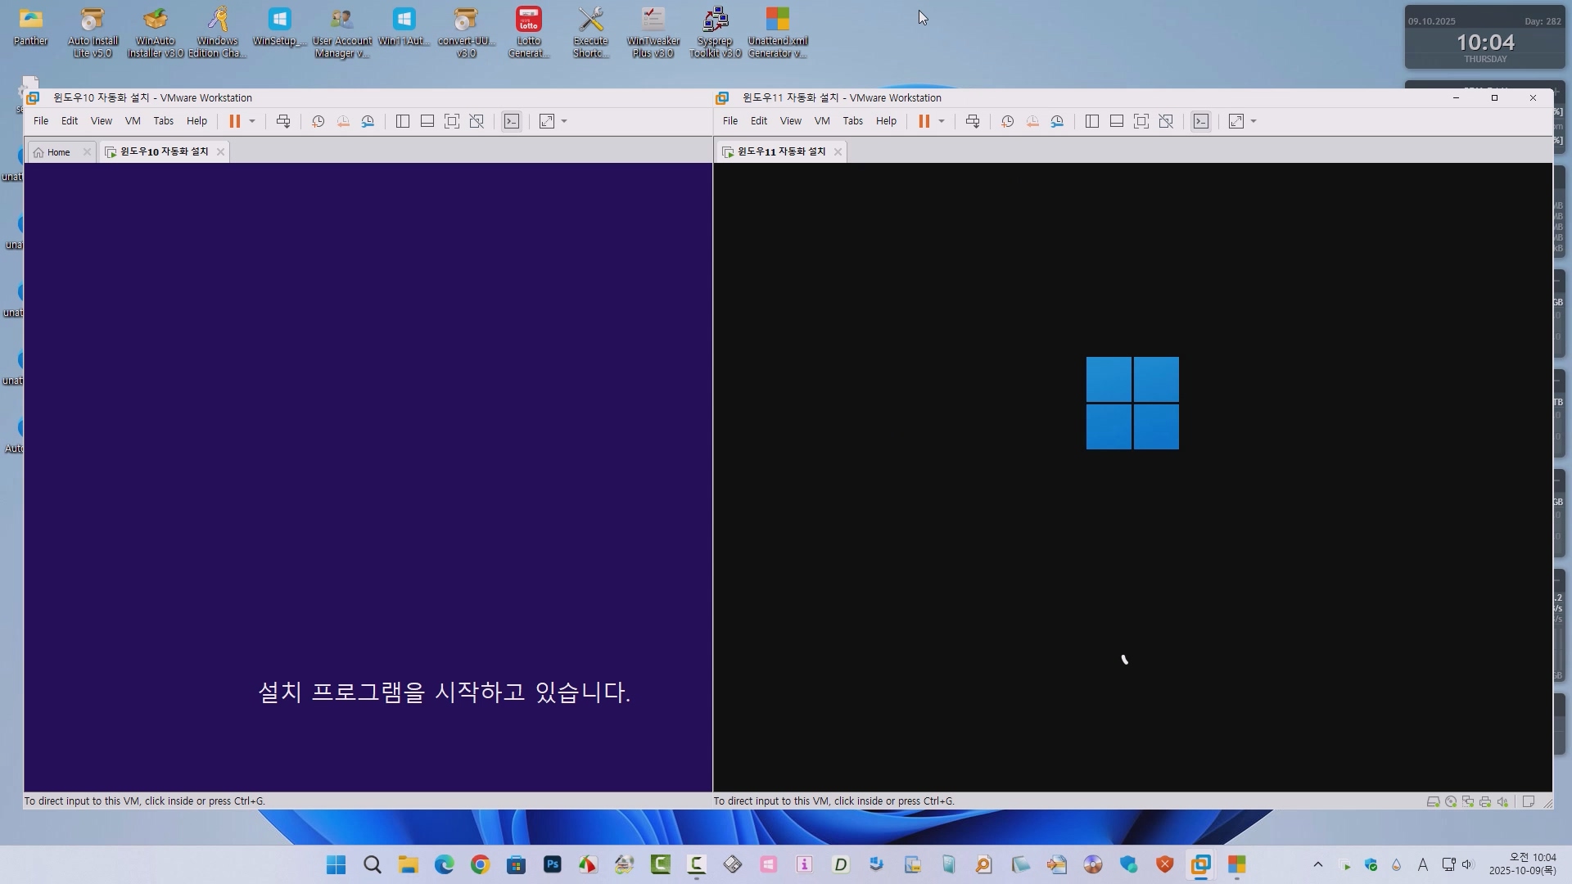Screen dimensions: 1572x884
Task: Open snapshot manager in the Windows 11 window
Action: click(x=1058, y=121)
